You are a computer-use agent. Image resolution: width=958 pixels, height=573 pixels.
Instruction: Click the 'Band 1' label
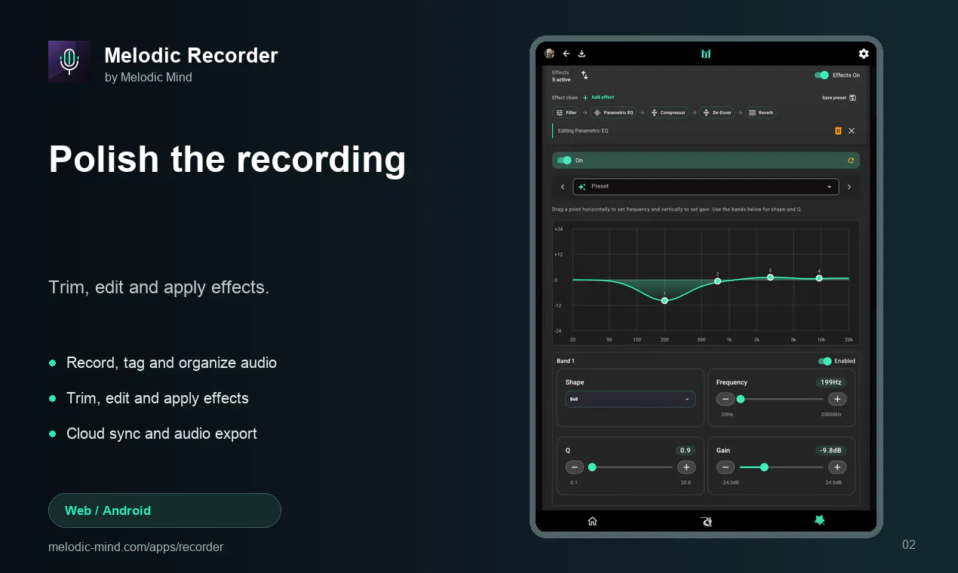[x=566, y=361]
